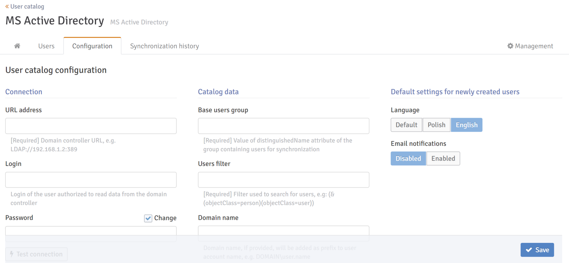Set email notifications to Enabled
This screenshot has width=569, height=263.
443,159
